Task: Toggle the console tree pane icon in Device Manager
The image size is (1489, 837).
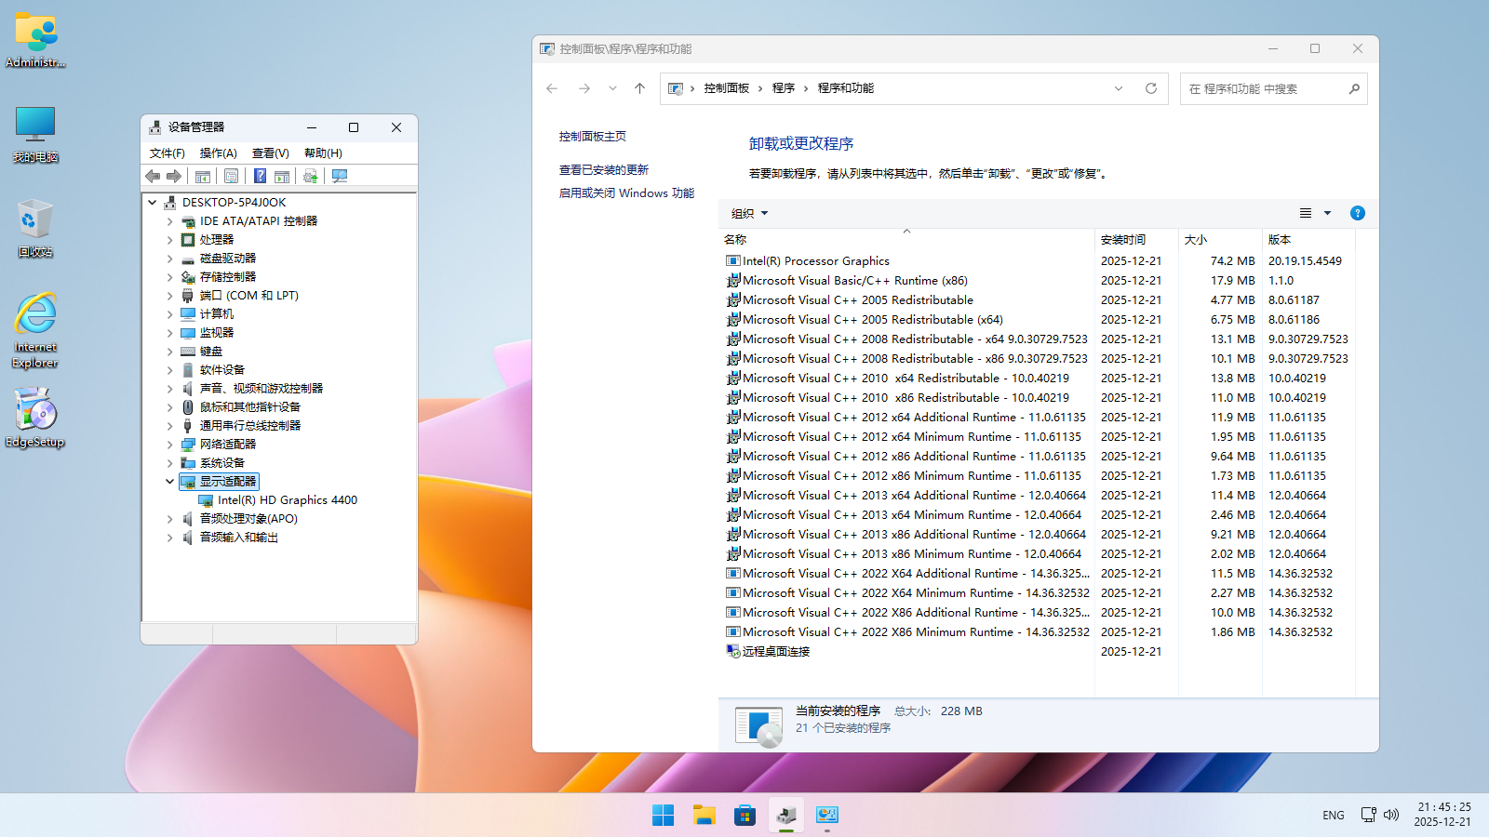Action: 203,176
